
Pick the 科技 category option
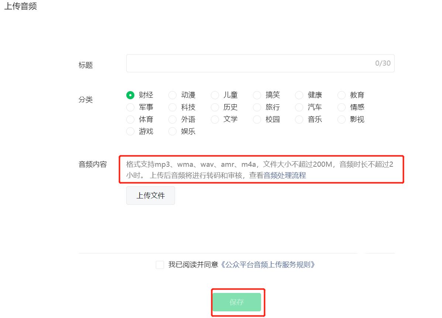click(x=172, y=107)
